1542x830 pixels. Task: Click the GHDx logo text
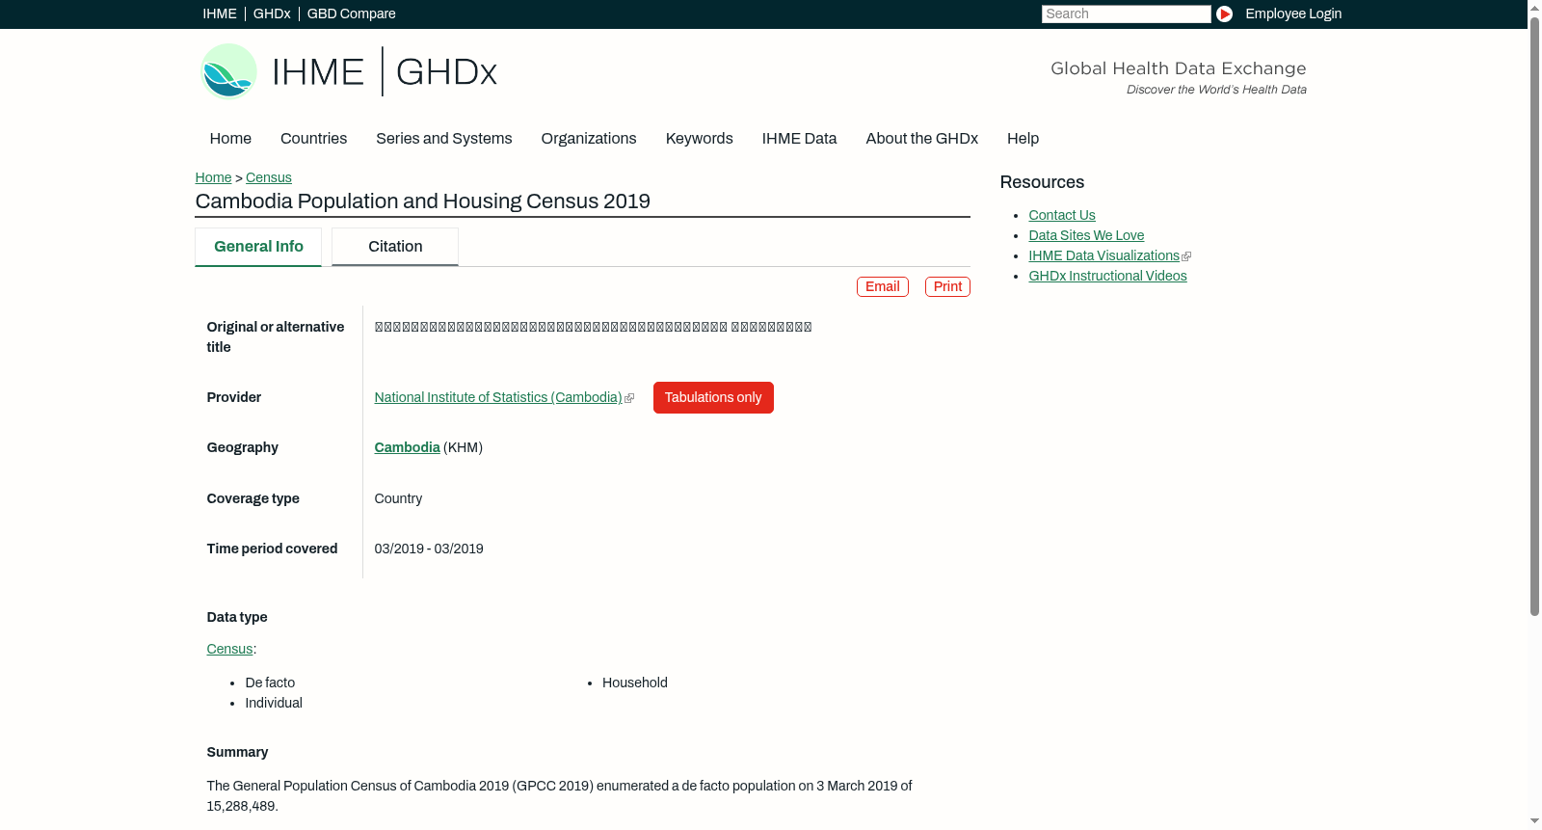(x=446, y=72)
